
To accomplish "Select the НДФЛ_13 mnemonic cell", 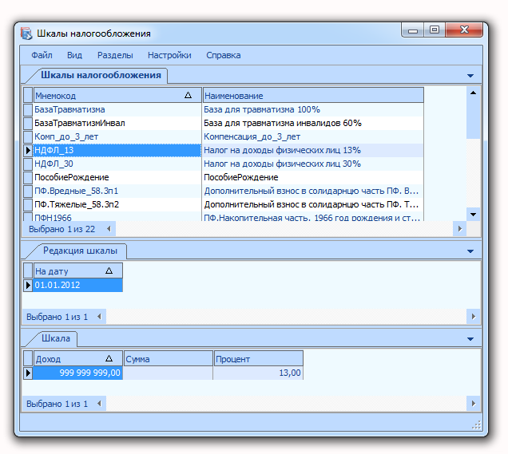I will pos(117,151).
